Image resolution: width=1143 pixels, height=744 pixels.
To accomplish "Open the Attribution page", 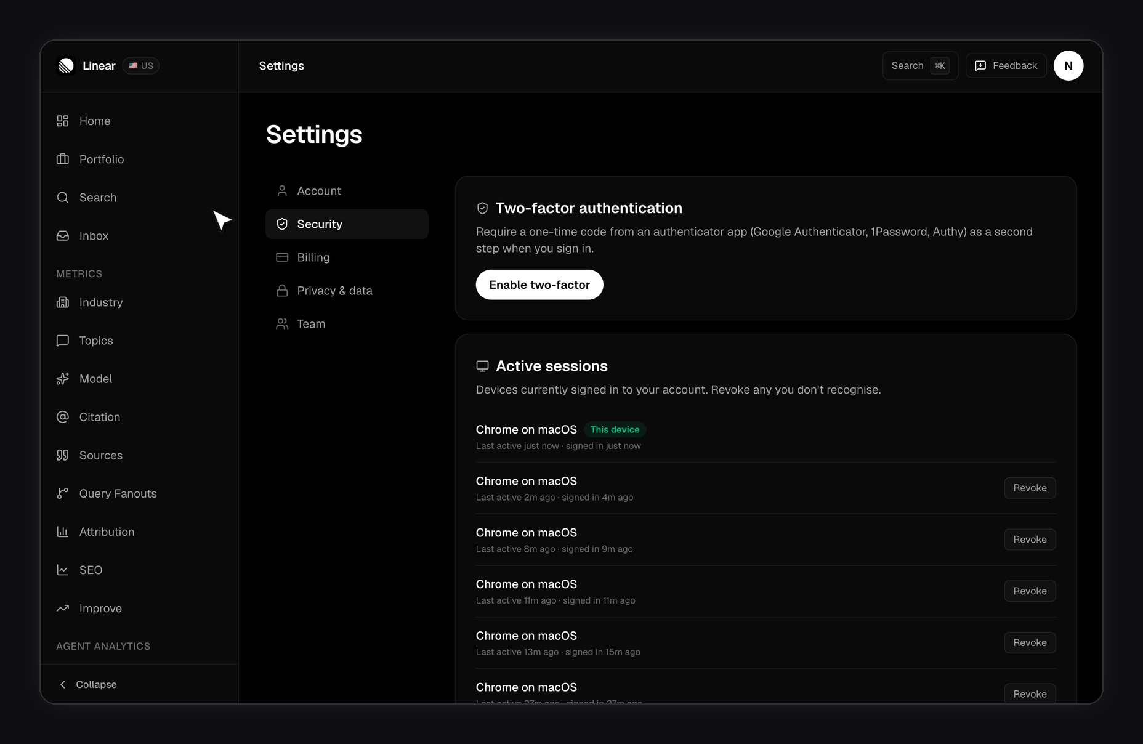I will coord(139,532).
